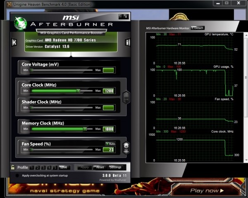Close the Unigine Heaven Benchmark window
This screenshot has height=198, width=248.
(x=238, y=3)
